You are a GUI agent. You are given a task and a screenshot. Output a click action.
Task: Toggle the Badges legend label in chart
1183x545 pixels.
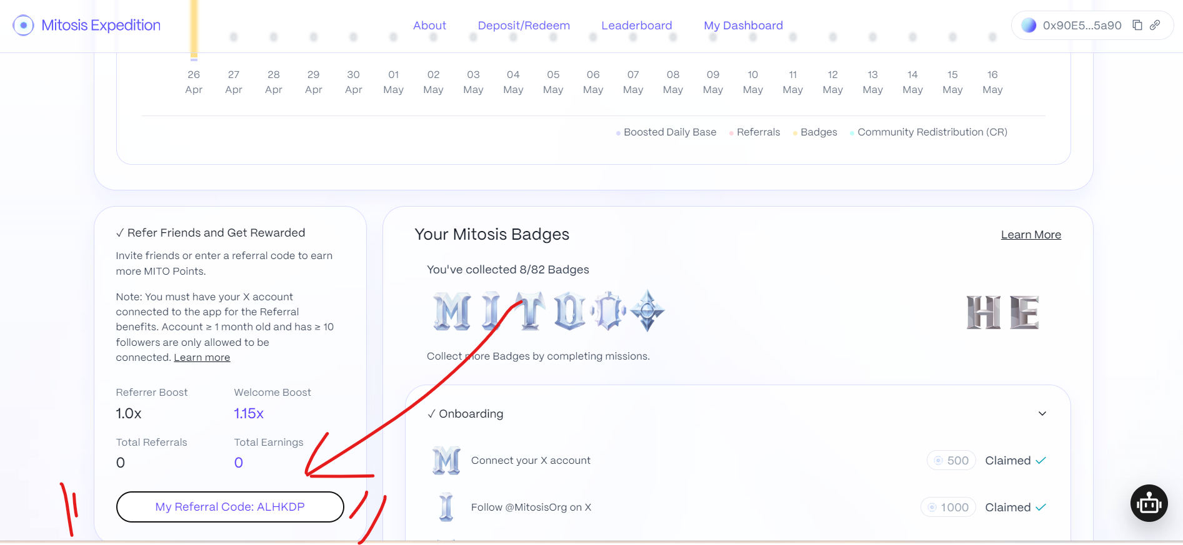(819, 132)
